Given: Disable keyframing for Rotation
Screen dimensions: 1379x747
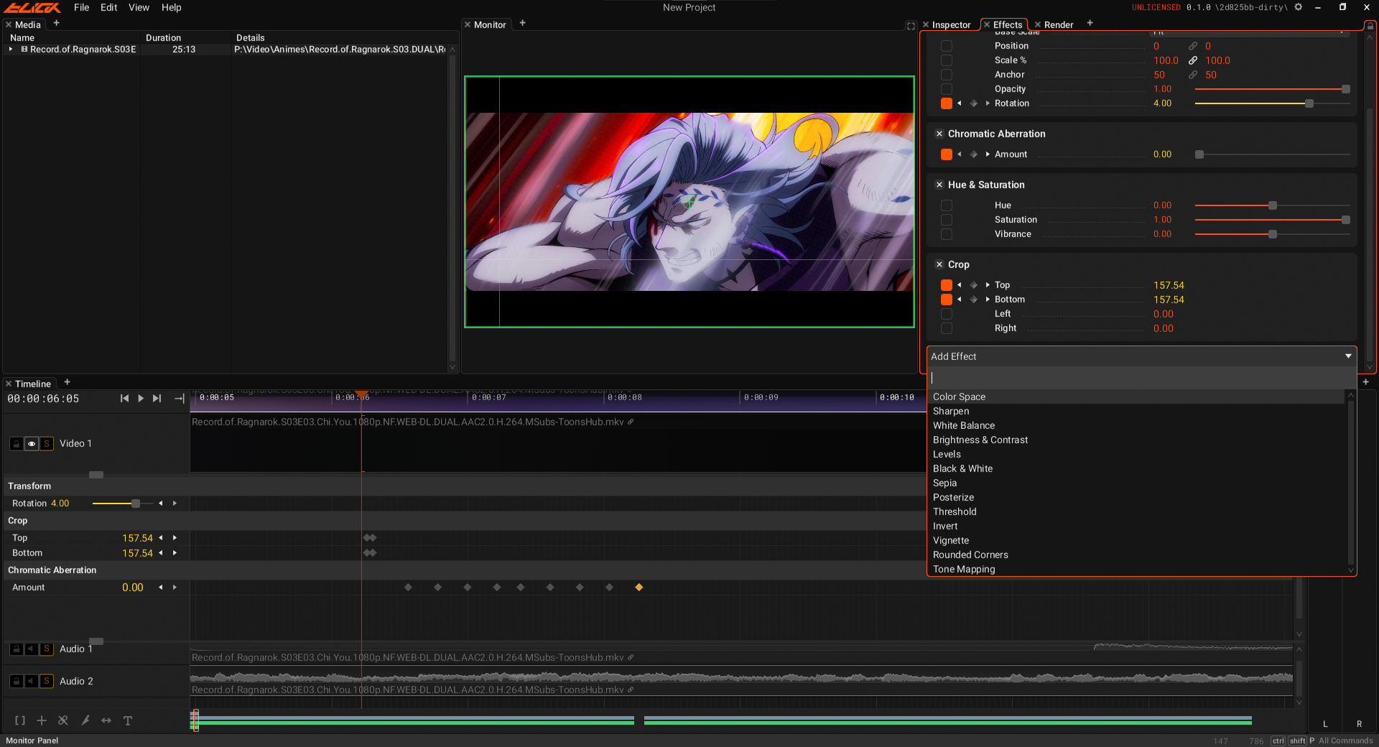Looking at the screenshot, I should pyautogui.click(x=947, y=103).
